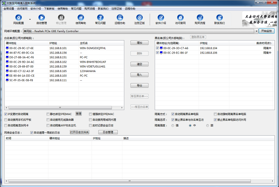Select computer icon for 00-0C-29-9C-17-6E
The width and height of the screenshot is (279, 187).
[x=7, y=48]
